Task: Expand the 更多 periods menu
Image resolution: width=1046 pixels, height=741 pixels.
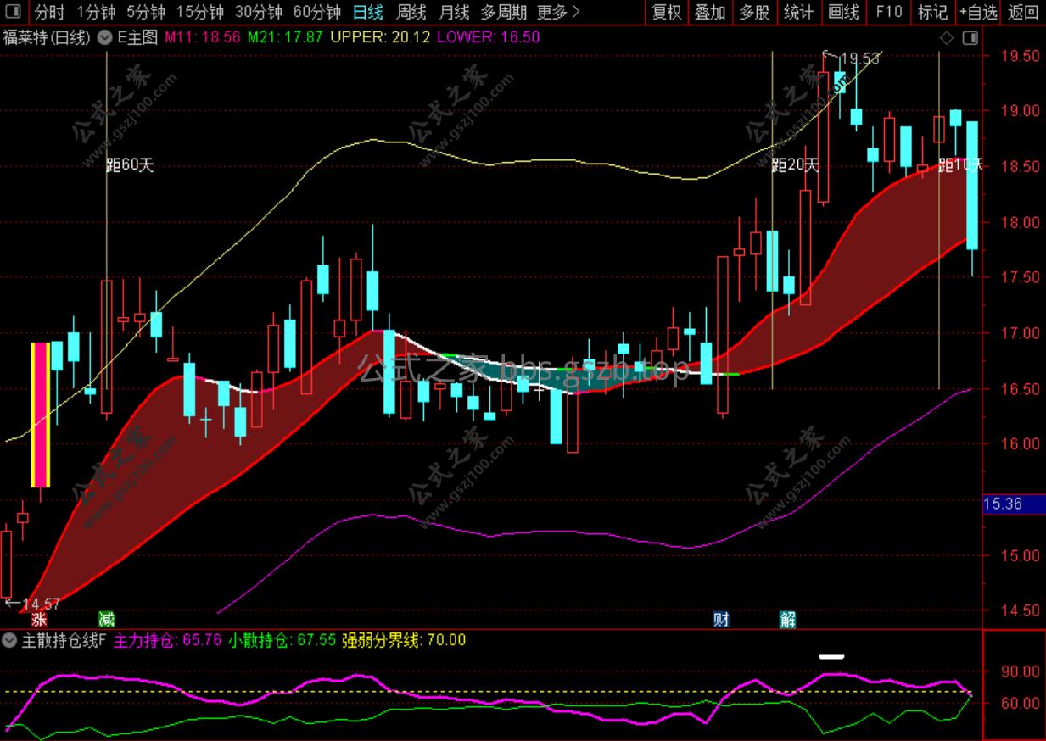Action: 559,12
